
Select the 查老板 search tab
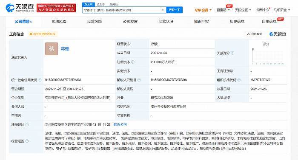tap(101, 4)
